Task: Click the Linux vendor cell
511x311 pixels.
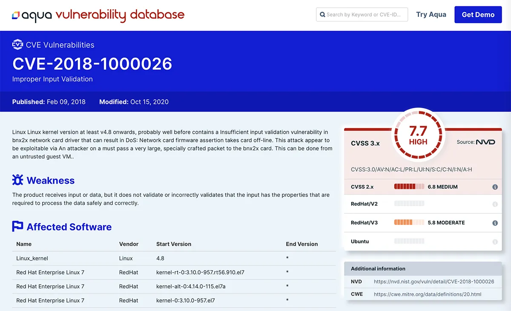Action: (126, 258)
